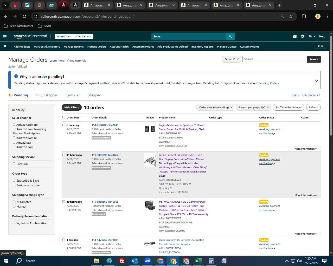Open the browser tab search chevron
The width and height of the screenshot is (333, 266).
click(x=5, y=5)
